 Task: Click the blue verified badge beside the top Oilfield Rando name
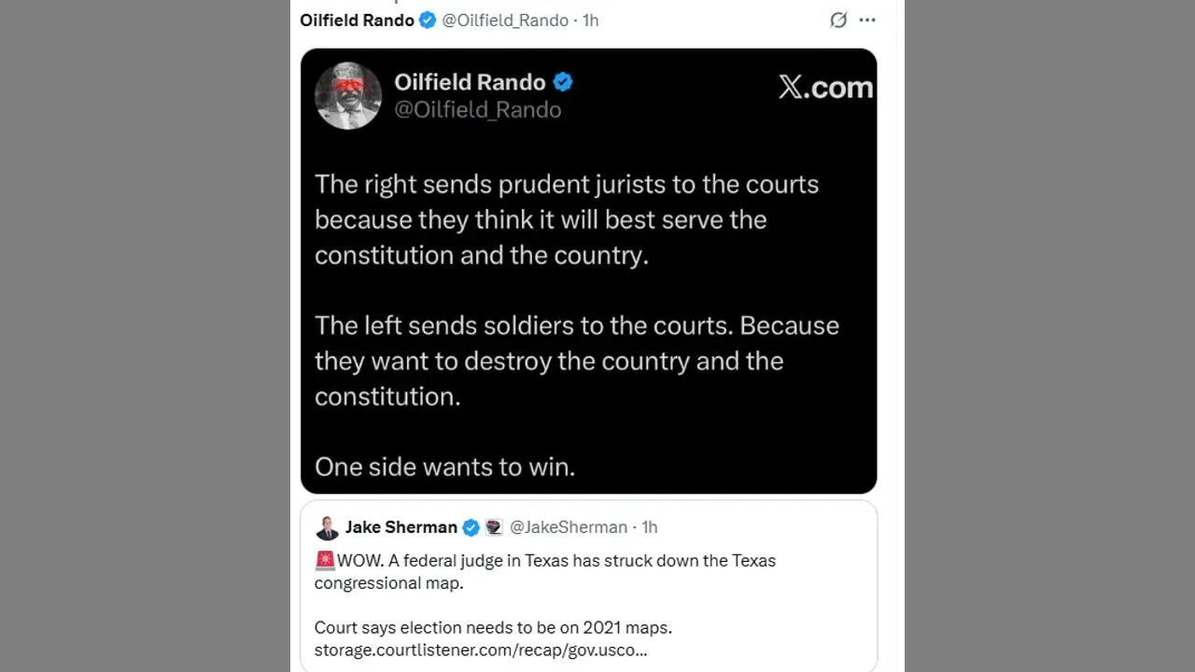click(x=428, y=21)
